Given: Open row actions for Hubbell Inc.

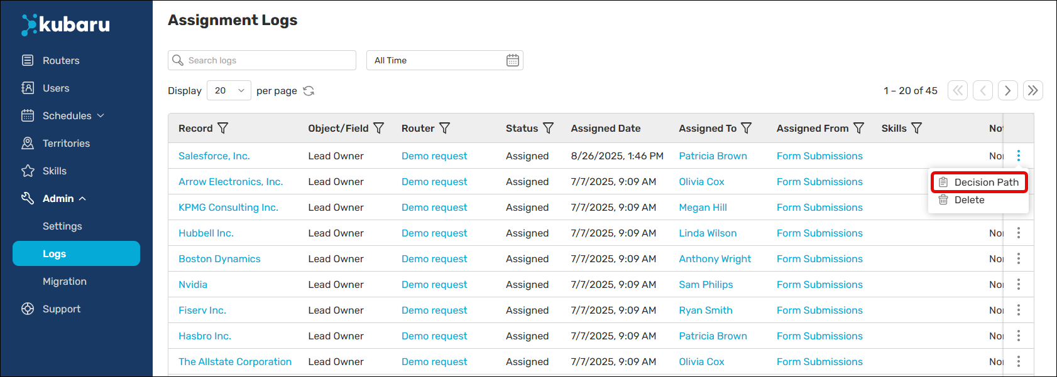Looking at the screenshot, I should coord(1018,233).
